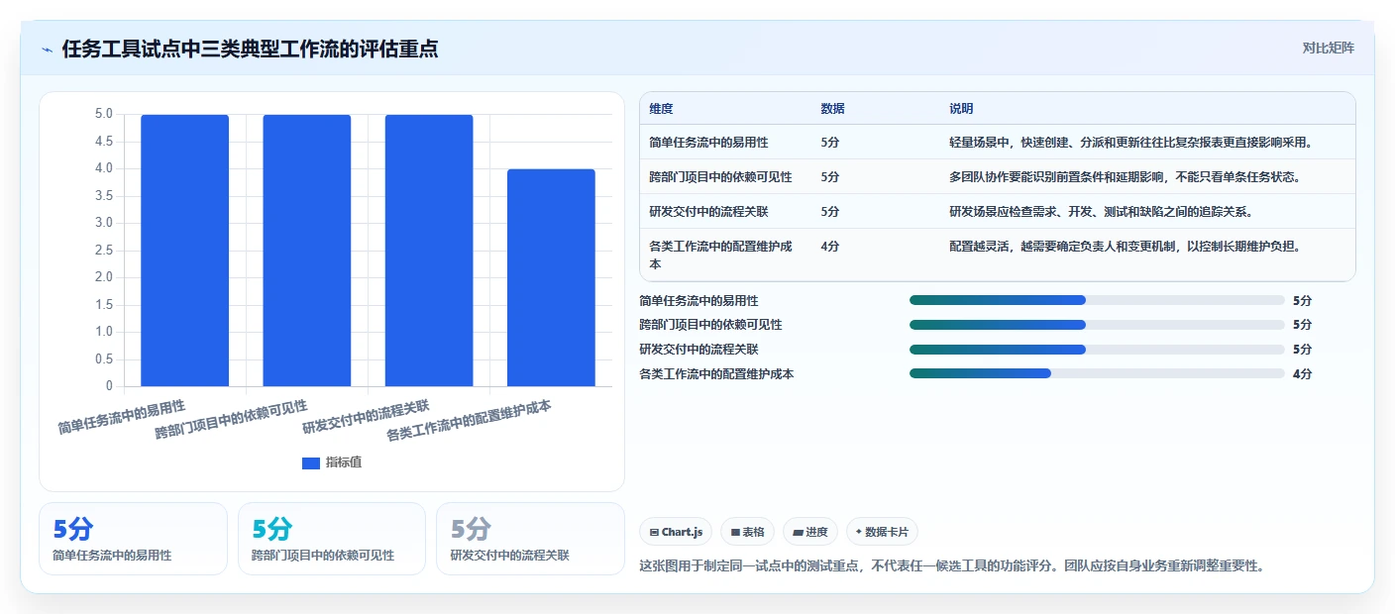Click the 维度 column header
Screen dimensions: 1395x614
661,109
